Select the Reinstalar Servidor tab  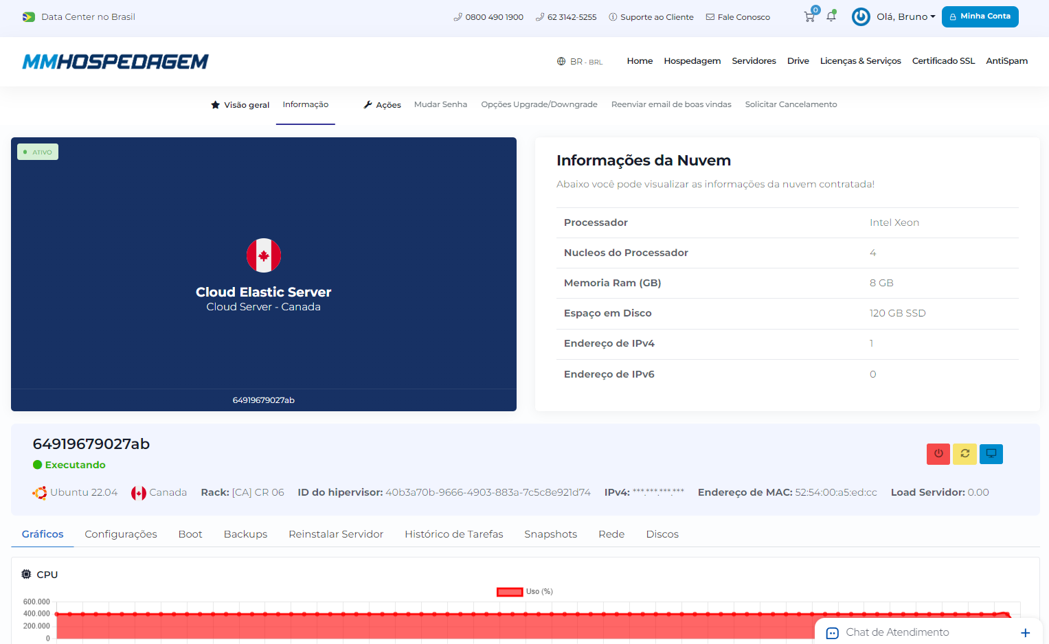click(336, 534)
